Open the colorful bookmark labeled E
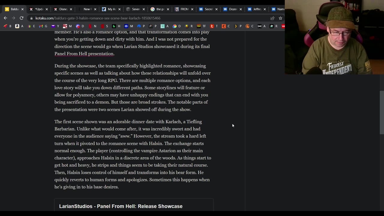This screenshot has height=216, width=384. click(31, 26)
